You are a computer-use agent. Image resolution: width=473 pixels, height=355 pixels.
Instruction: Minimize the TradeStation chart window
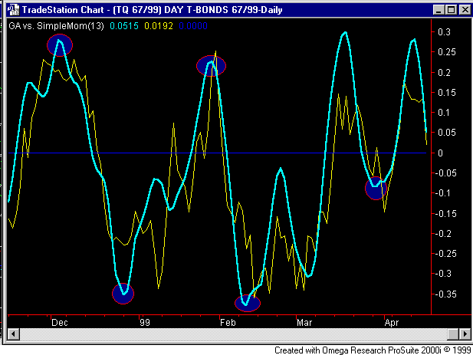(x=437, y=10)
